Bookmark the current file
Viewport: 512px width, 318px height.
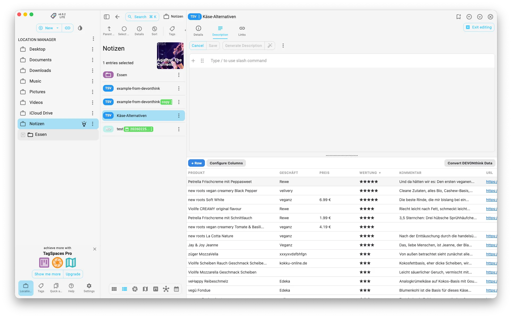(459, 17)
